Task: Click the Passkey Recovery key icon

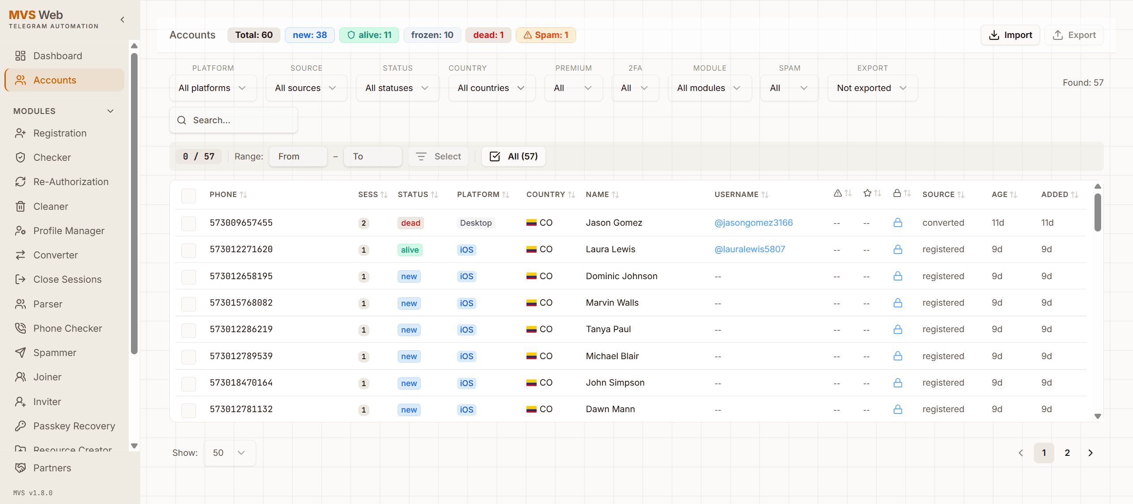Action: click(x=20, y=426)
